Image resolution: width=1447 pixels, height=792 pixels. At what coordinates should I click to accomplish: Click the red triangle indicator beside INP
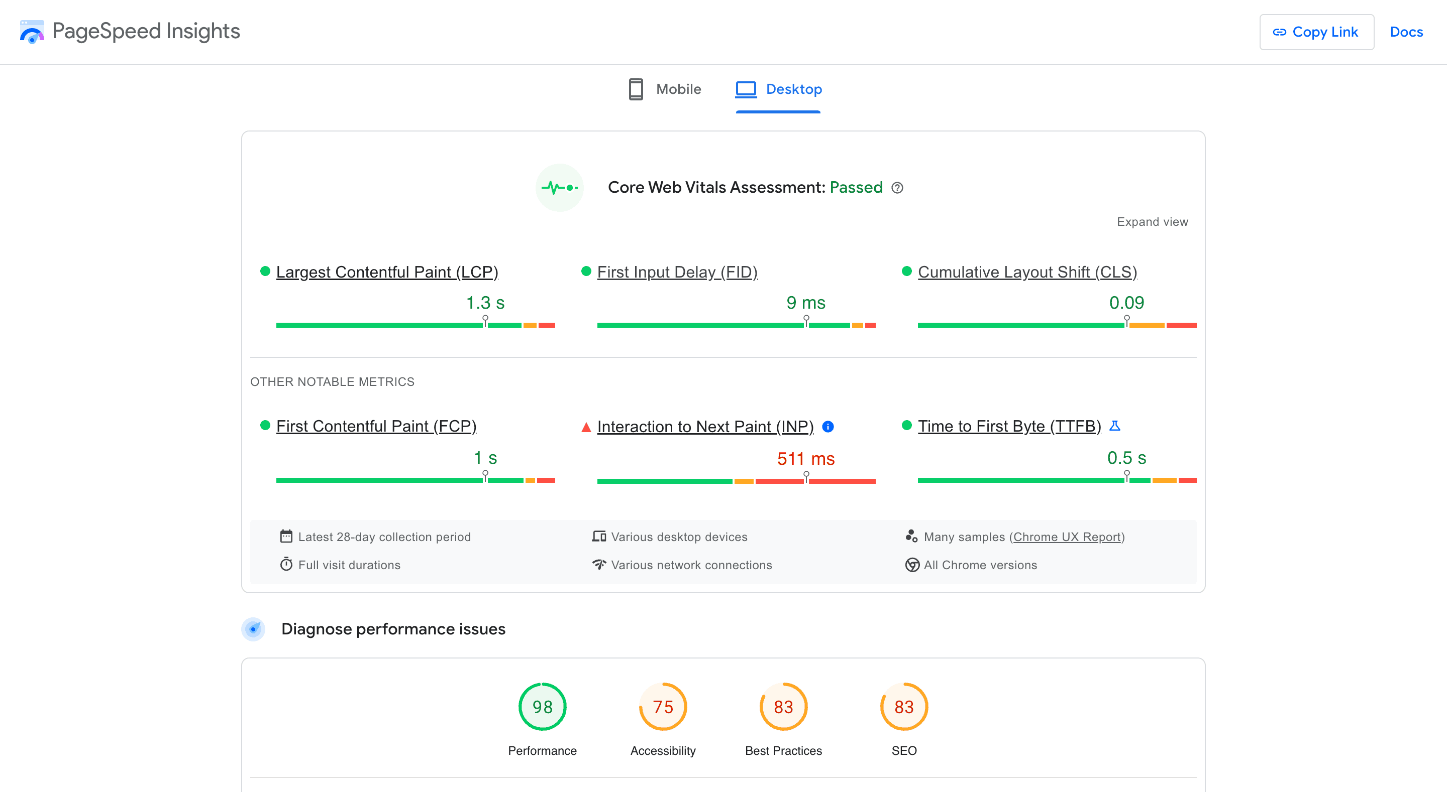point(586,427)
